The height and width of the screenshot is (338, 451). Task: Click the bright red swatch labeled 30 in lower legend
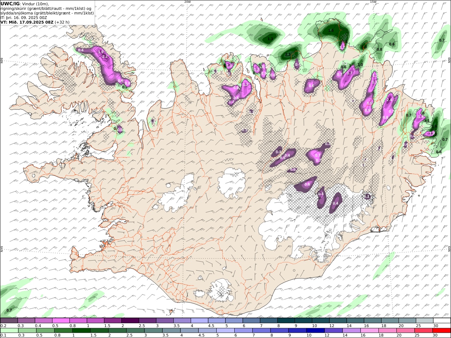point(442,330)
